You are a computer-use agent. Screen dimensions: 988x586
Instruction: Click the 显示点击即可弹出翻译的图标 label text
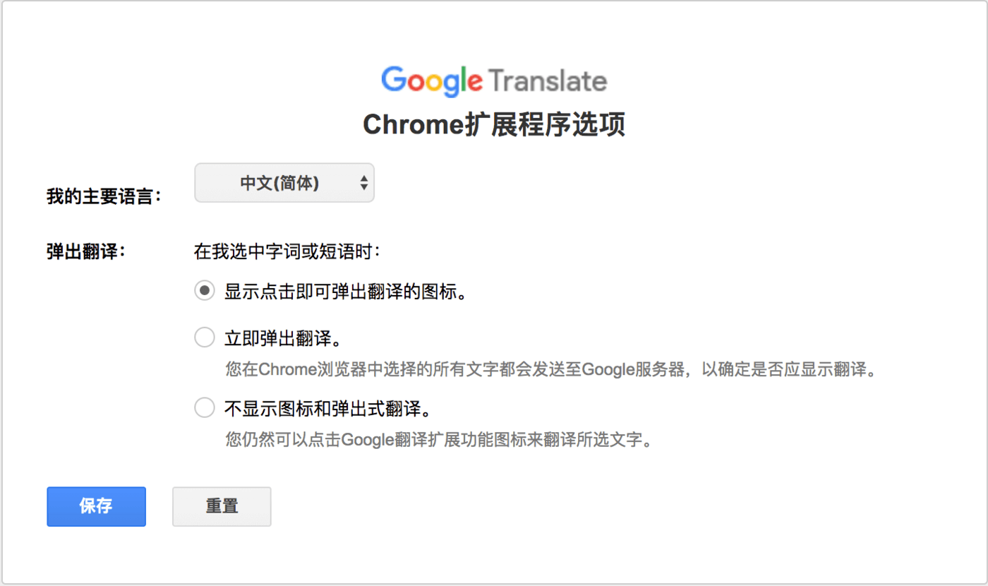click(x=346, y=292)
